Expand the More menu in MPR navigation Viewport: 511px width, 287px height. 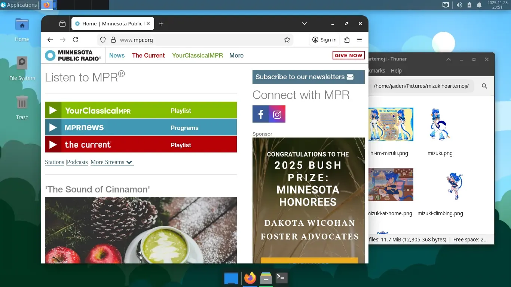[x=236, y=55]
